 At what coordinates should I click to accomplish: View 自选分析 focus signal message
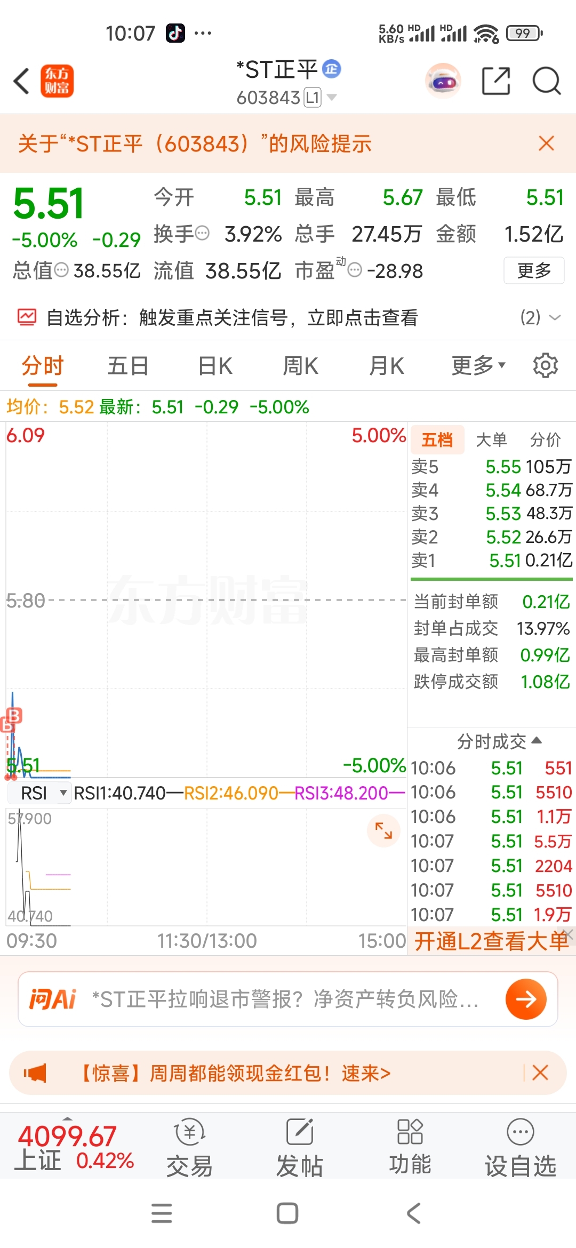(232, 317)
